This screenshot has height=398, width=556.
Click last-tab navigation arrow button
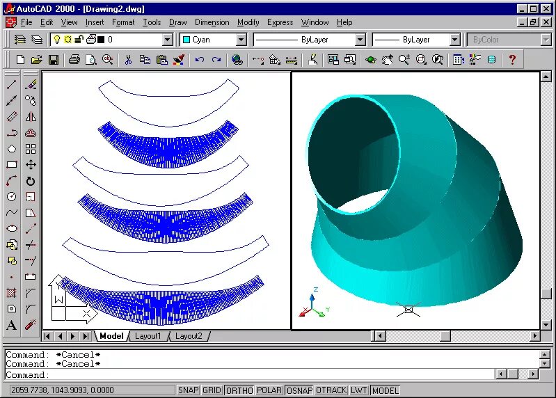tap(86, 336)
